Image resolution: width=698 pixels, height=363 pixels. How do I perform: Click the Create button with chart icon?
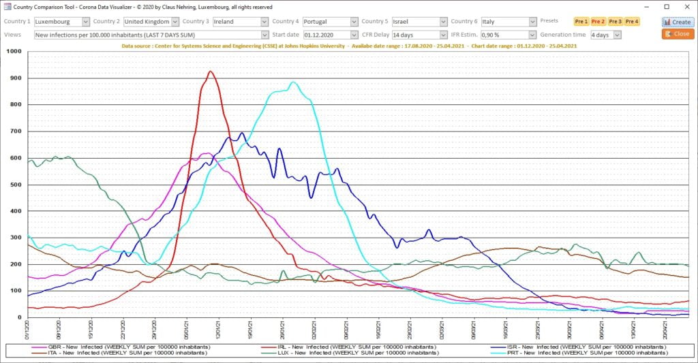coord(678,22)
